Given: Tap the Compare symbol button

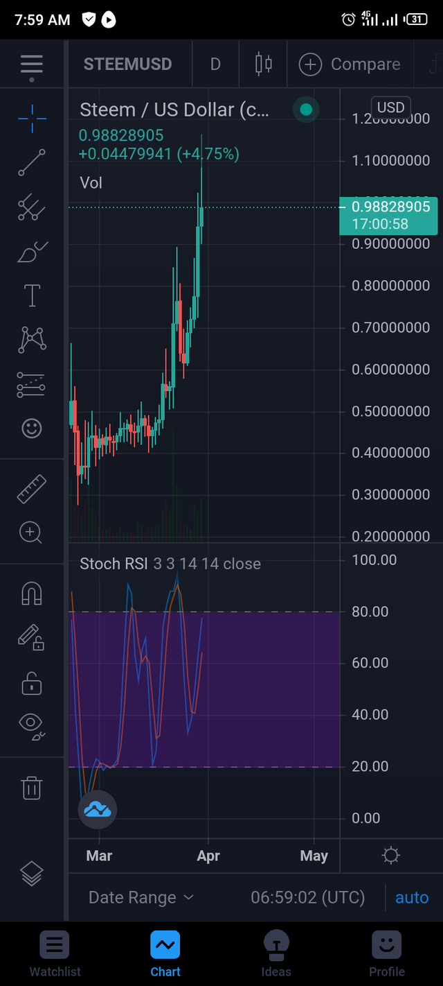Looking at the screenshot, I should pyautogui.click(x=350, y=64).
